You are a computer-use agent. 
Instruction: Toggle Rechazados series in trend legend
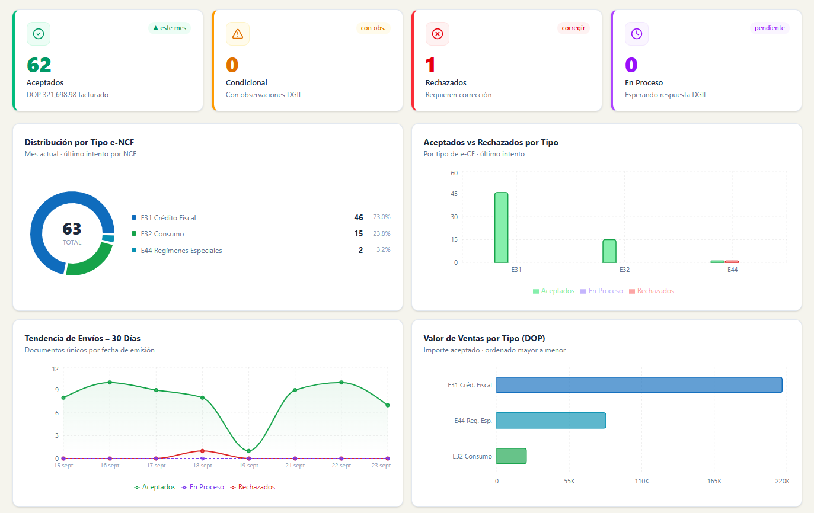(x=253, y=487)
